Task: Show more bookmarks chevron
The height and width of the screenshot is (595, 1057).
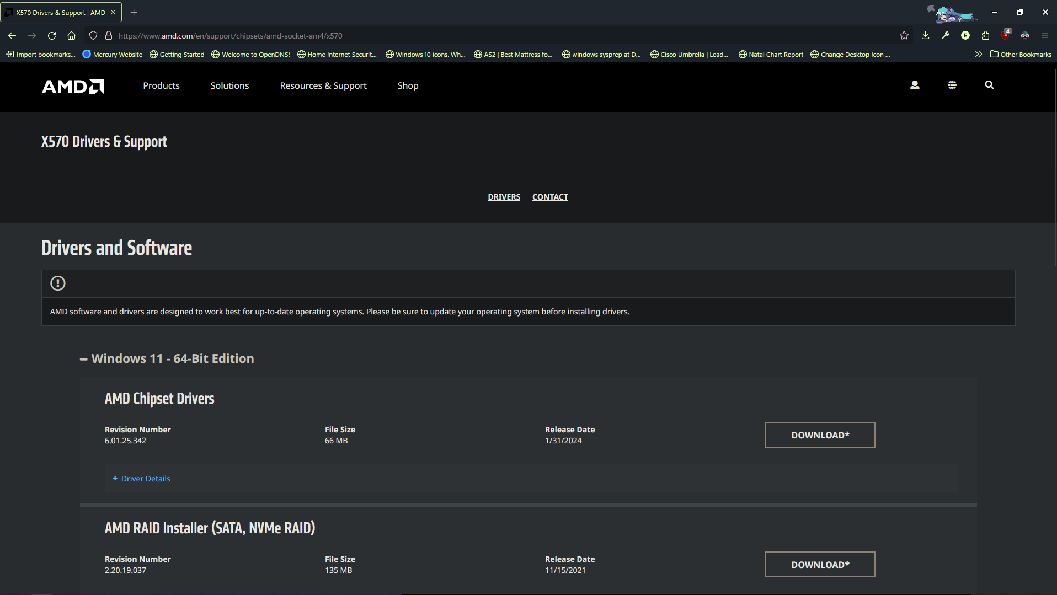Action: (978, 54)
